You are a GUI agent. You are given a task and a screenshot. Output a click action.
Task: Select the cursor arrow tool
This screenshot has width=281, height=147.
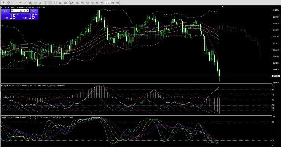pos(3,2)
